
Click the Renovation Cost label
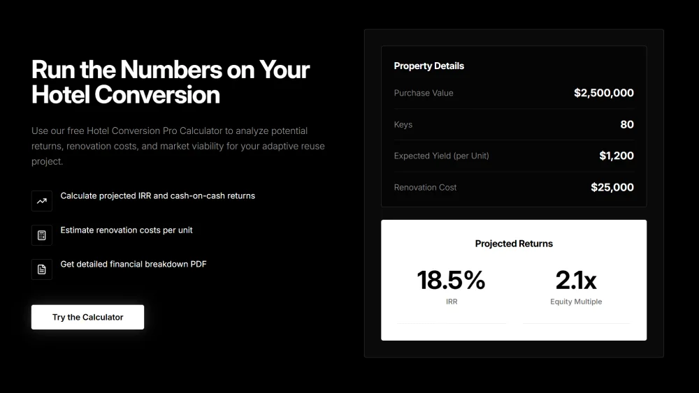pos(425,187)
